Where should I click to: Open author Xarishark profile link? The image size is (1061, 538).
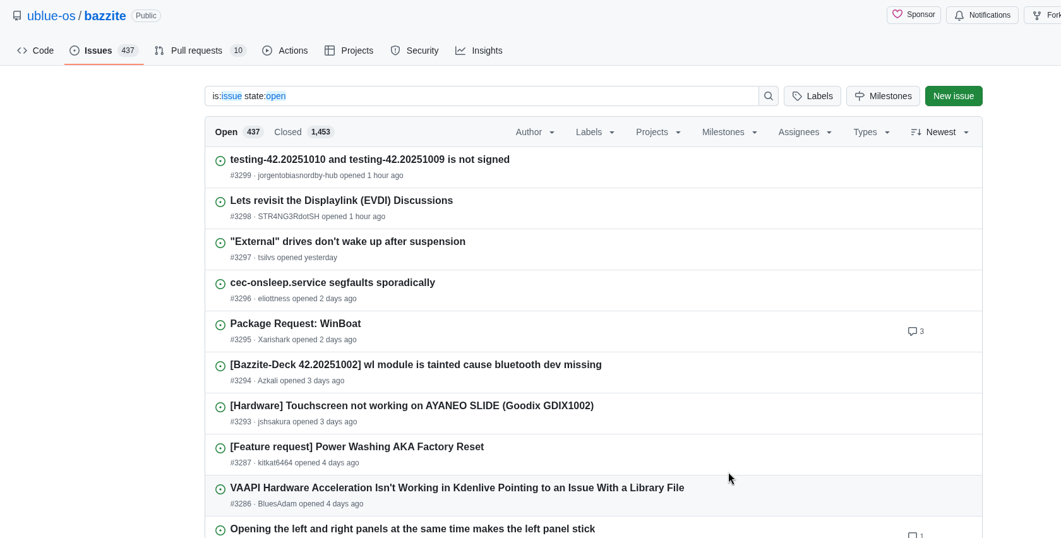(x=274, y=340)
